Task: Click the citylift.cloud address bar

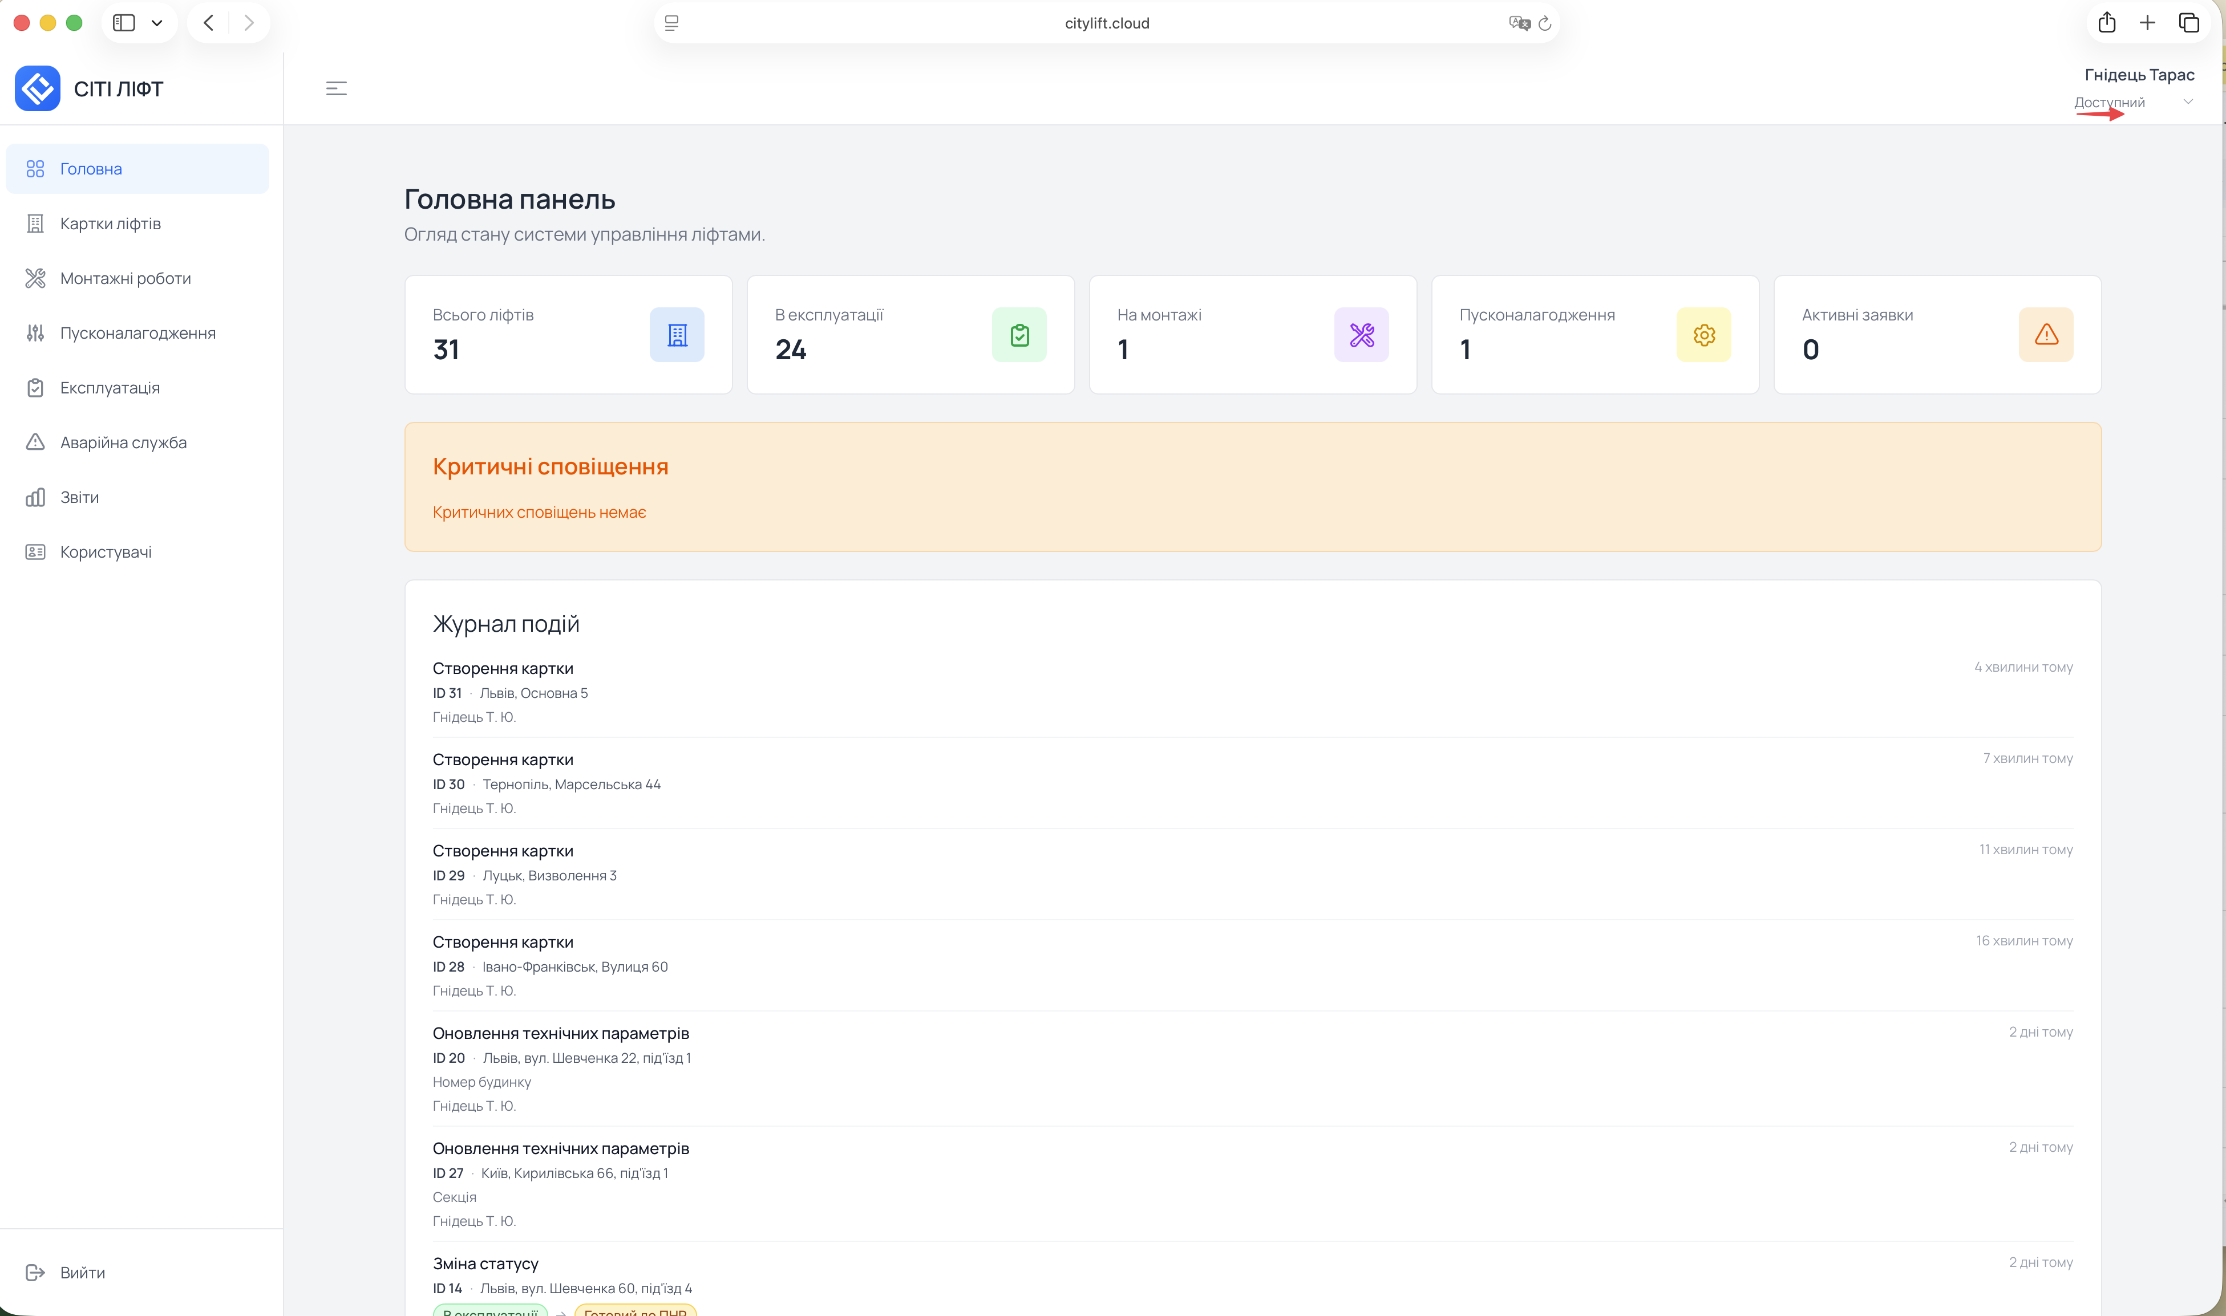Action: (x=1106, y=24)
